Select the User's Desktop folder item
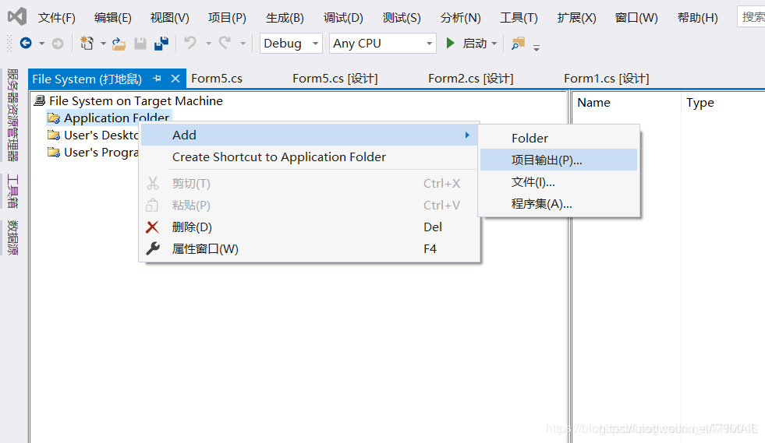765x443 pixels. 93,135
